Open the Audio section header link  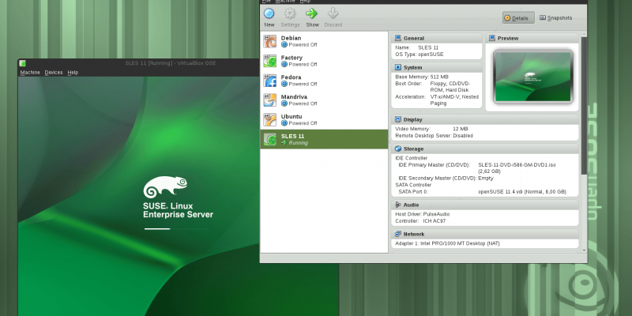pyautogui.click(x=411, y=205)
